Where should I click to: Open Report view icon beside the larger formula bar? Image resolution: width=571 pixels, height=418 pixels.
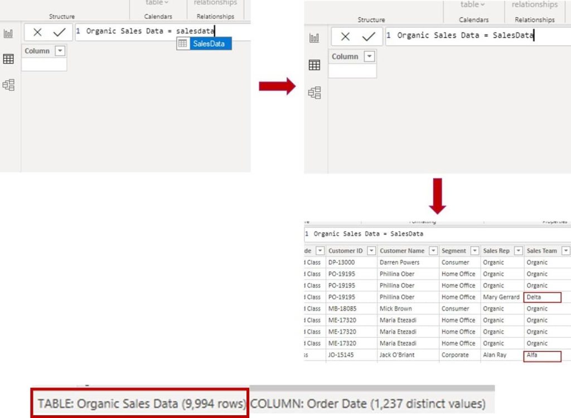point(314,38)
